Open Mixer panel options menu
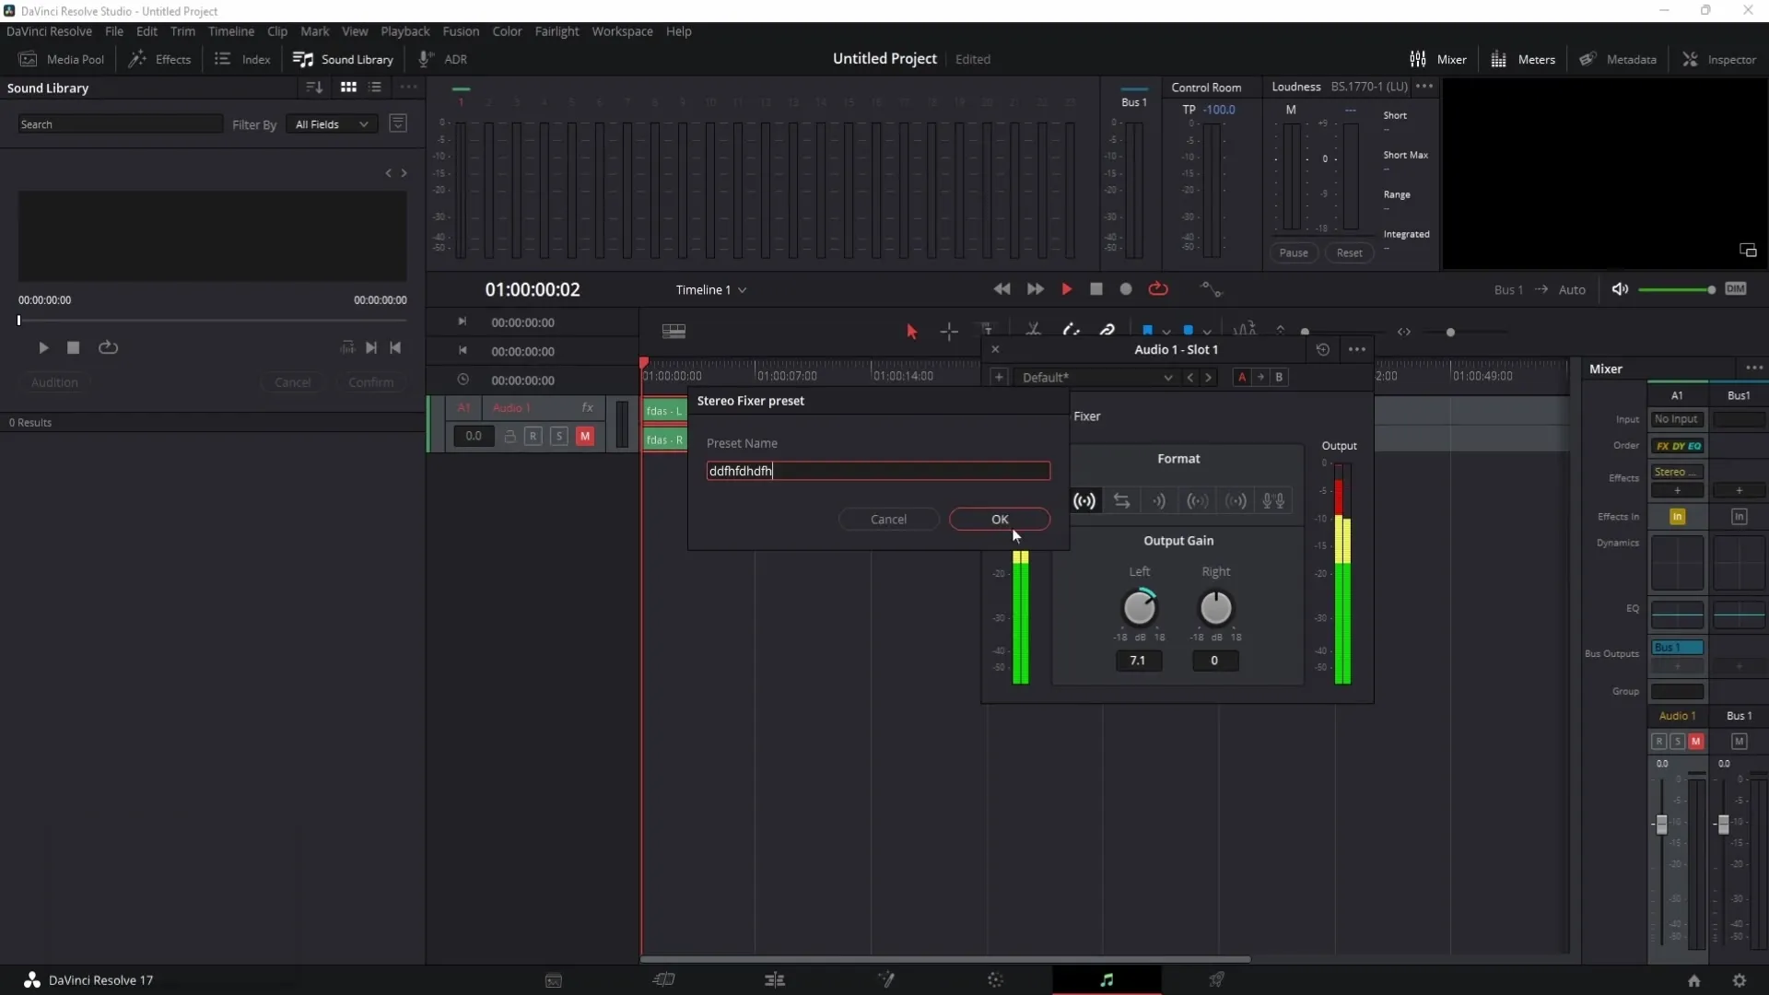1769x995 pixels. (1753, 369)
